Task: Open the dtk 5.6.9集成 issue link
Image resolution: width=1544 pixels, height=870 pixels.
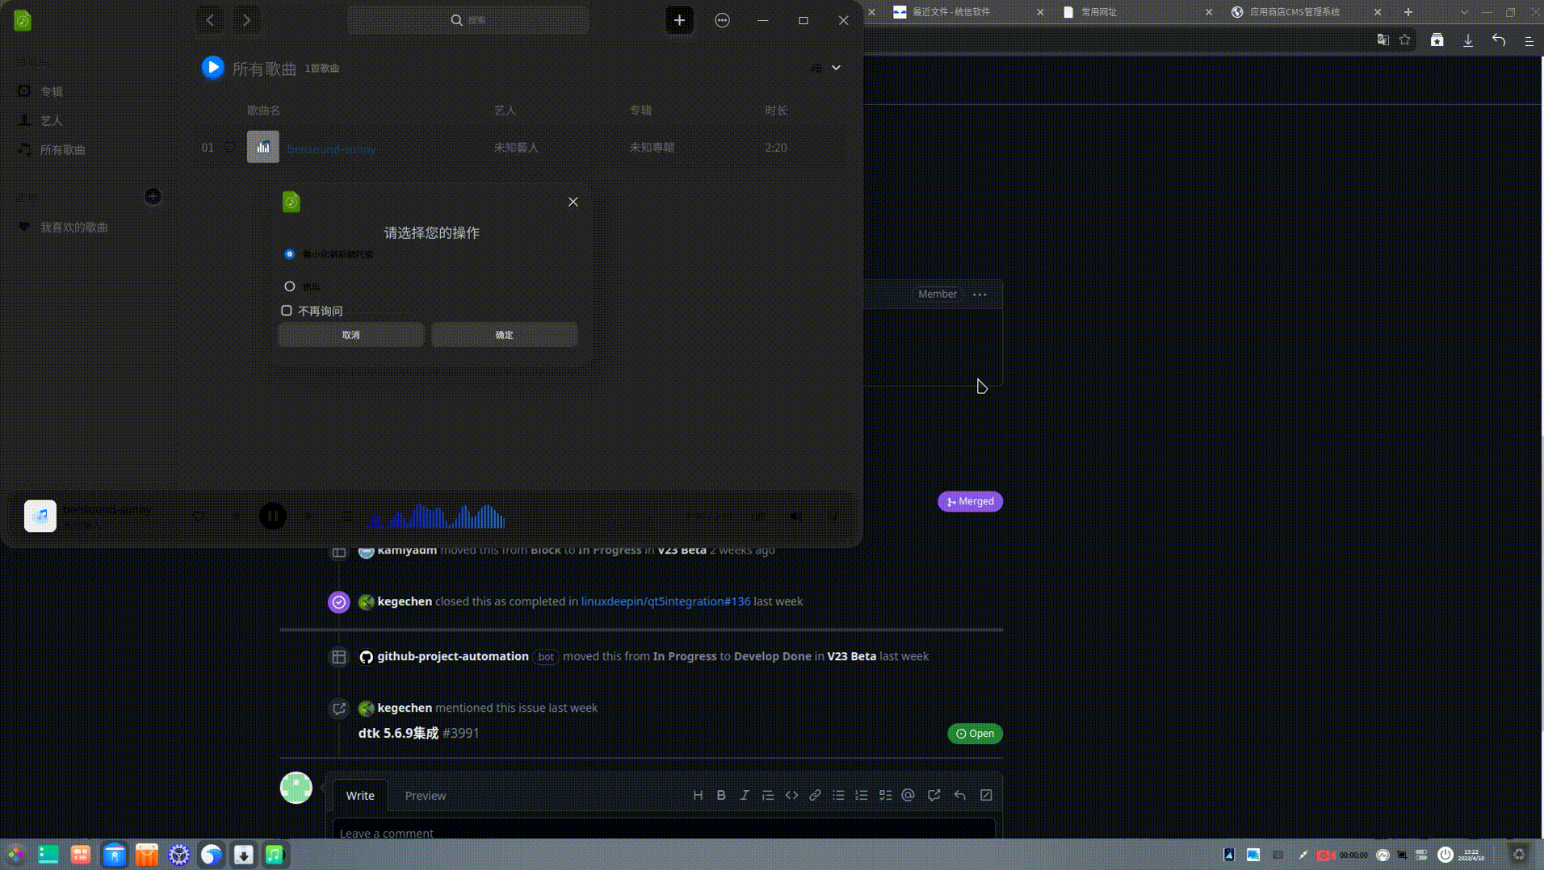Action: (x=399, y=733)
